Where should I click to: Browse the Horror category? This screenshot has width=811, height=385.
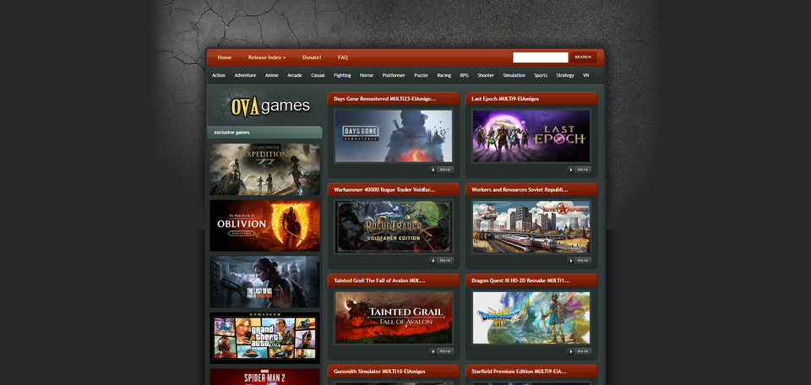click(367, 75)
